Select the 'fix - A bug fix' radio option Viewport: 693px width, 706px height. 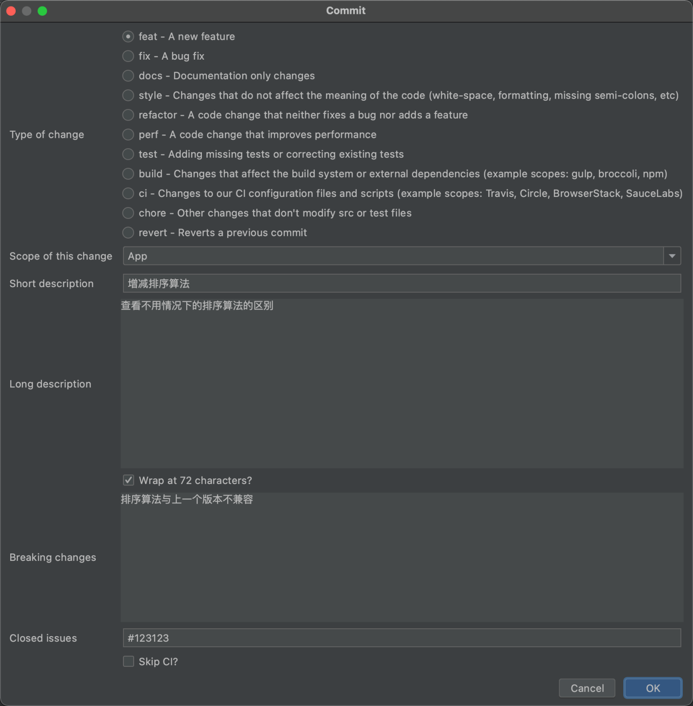tap(128, 56)
